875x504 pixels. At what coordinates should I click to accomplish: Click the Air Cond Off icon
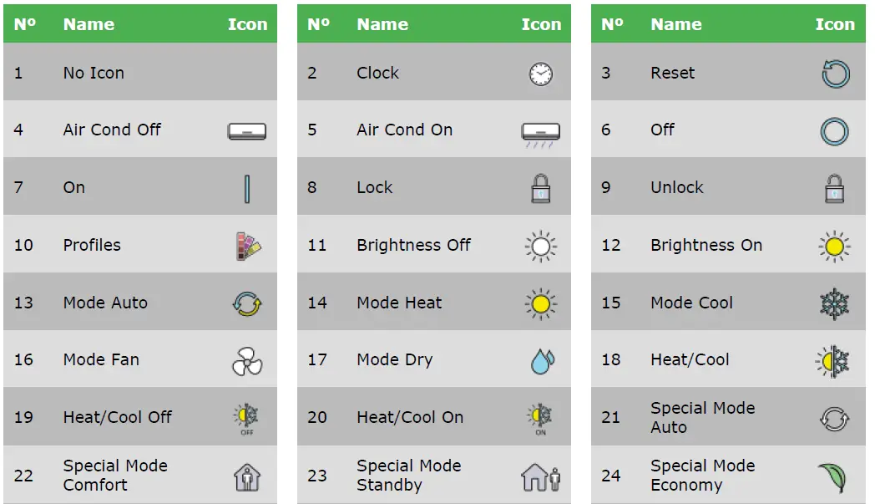tap(247, 130)
